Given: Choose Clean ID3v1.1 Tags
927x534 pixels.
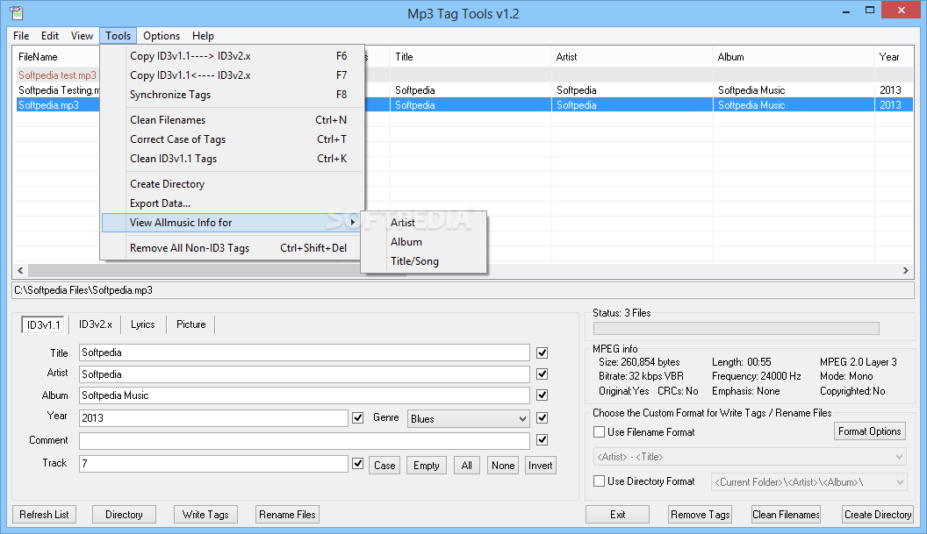Looking at the screenshot, I should coord(233,159).
